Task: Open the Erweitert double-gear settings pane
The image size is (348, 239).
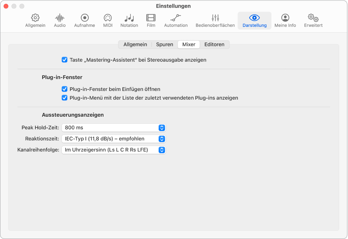Action: pos(313,21)
